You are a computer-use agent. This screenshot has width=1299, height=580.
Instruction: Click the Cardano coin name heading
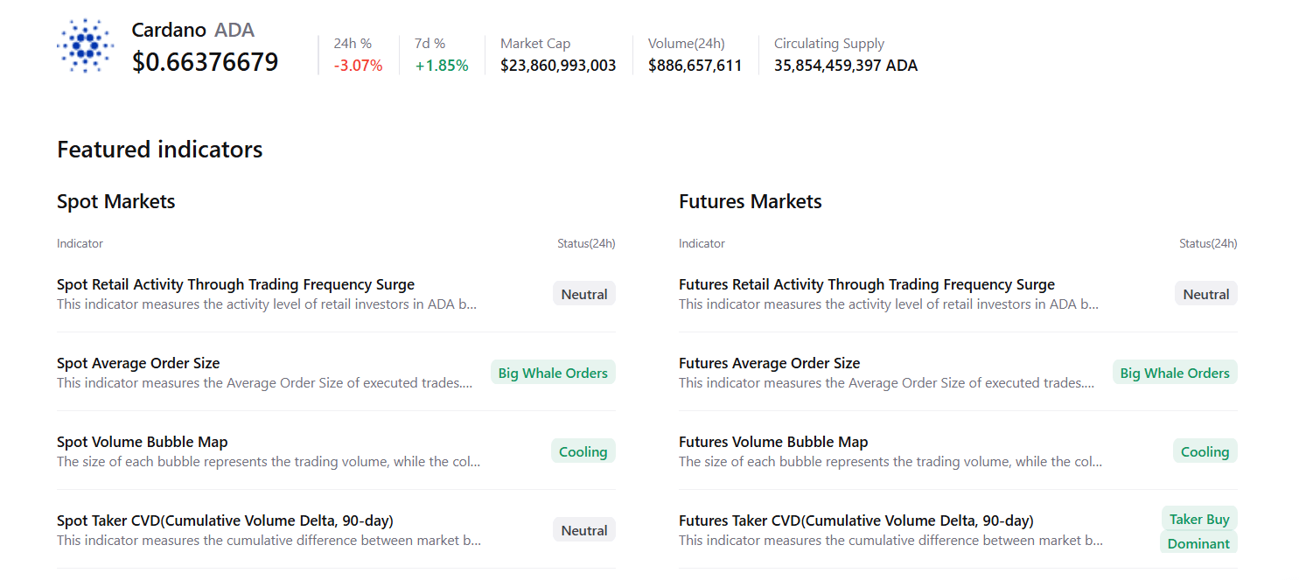(x=169, y=30)
